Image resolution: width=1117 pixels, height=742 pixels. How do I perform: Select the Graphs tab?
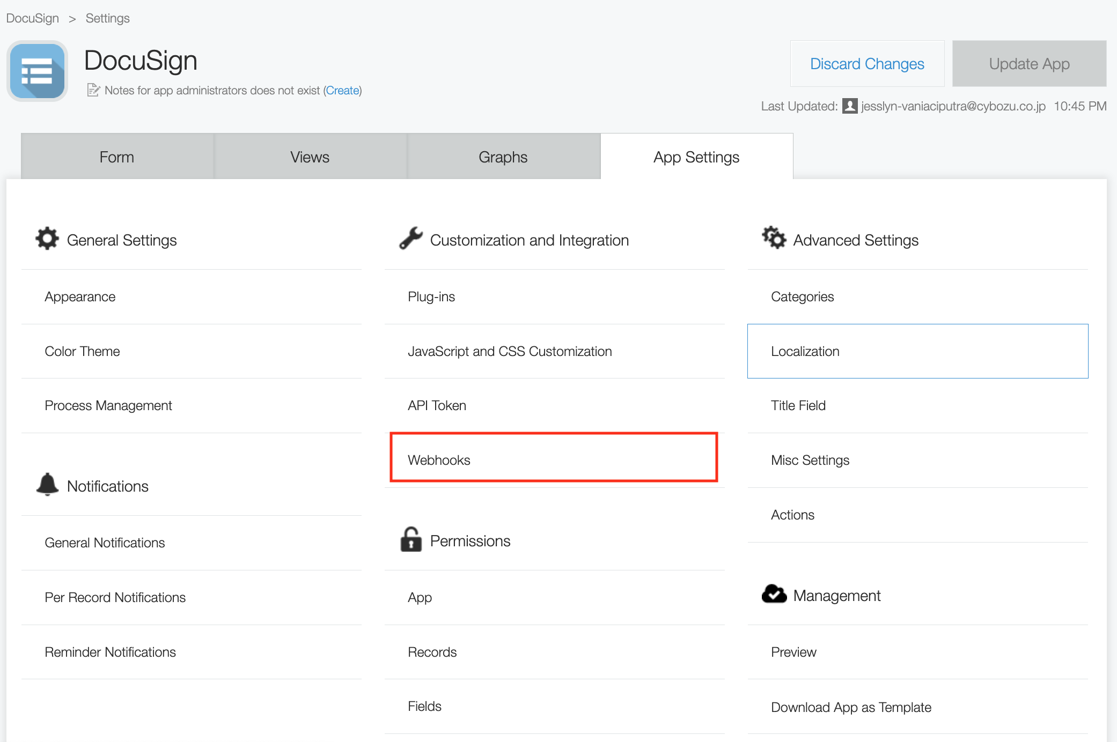click(503, 157)
